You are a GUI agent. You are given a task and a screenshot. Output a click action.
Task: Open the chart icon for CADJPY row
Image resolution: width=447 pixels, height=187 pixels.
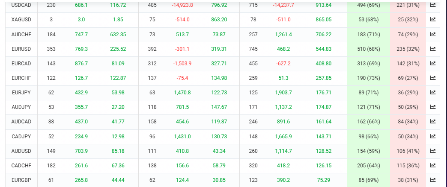point(432,137)
